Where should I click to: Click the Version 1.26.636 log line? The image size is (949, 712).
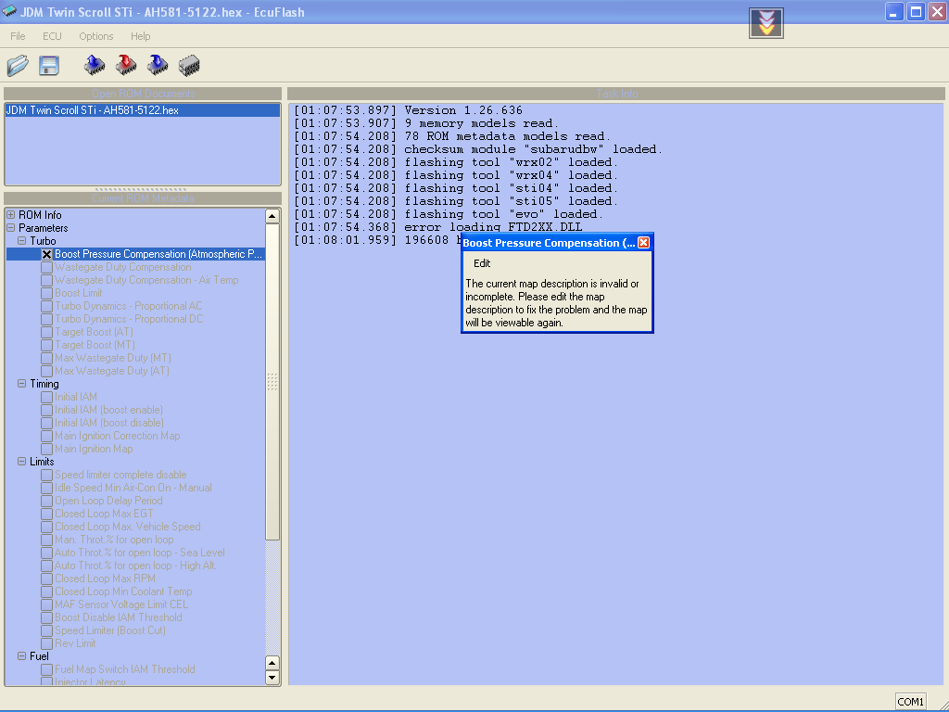[x=408, y=110]
